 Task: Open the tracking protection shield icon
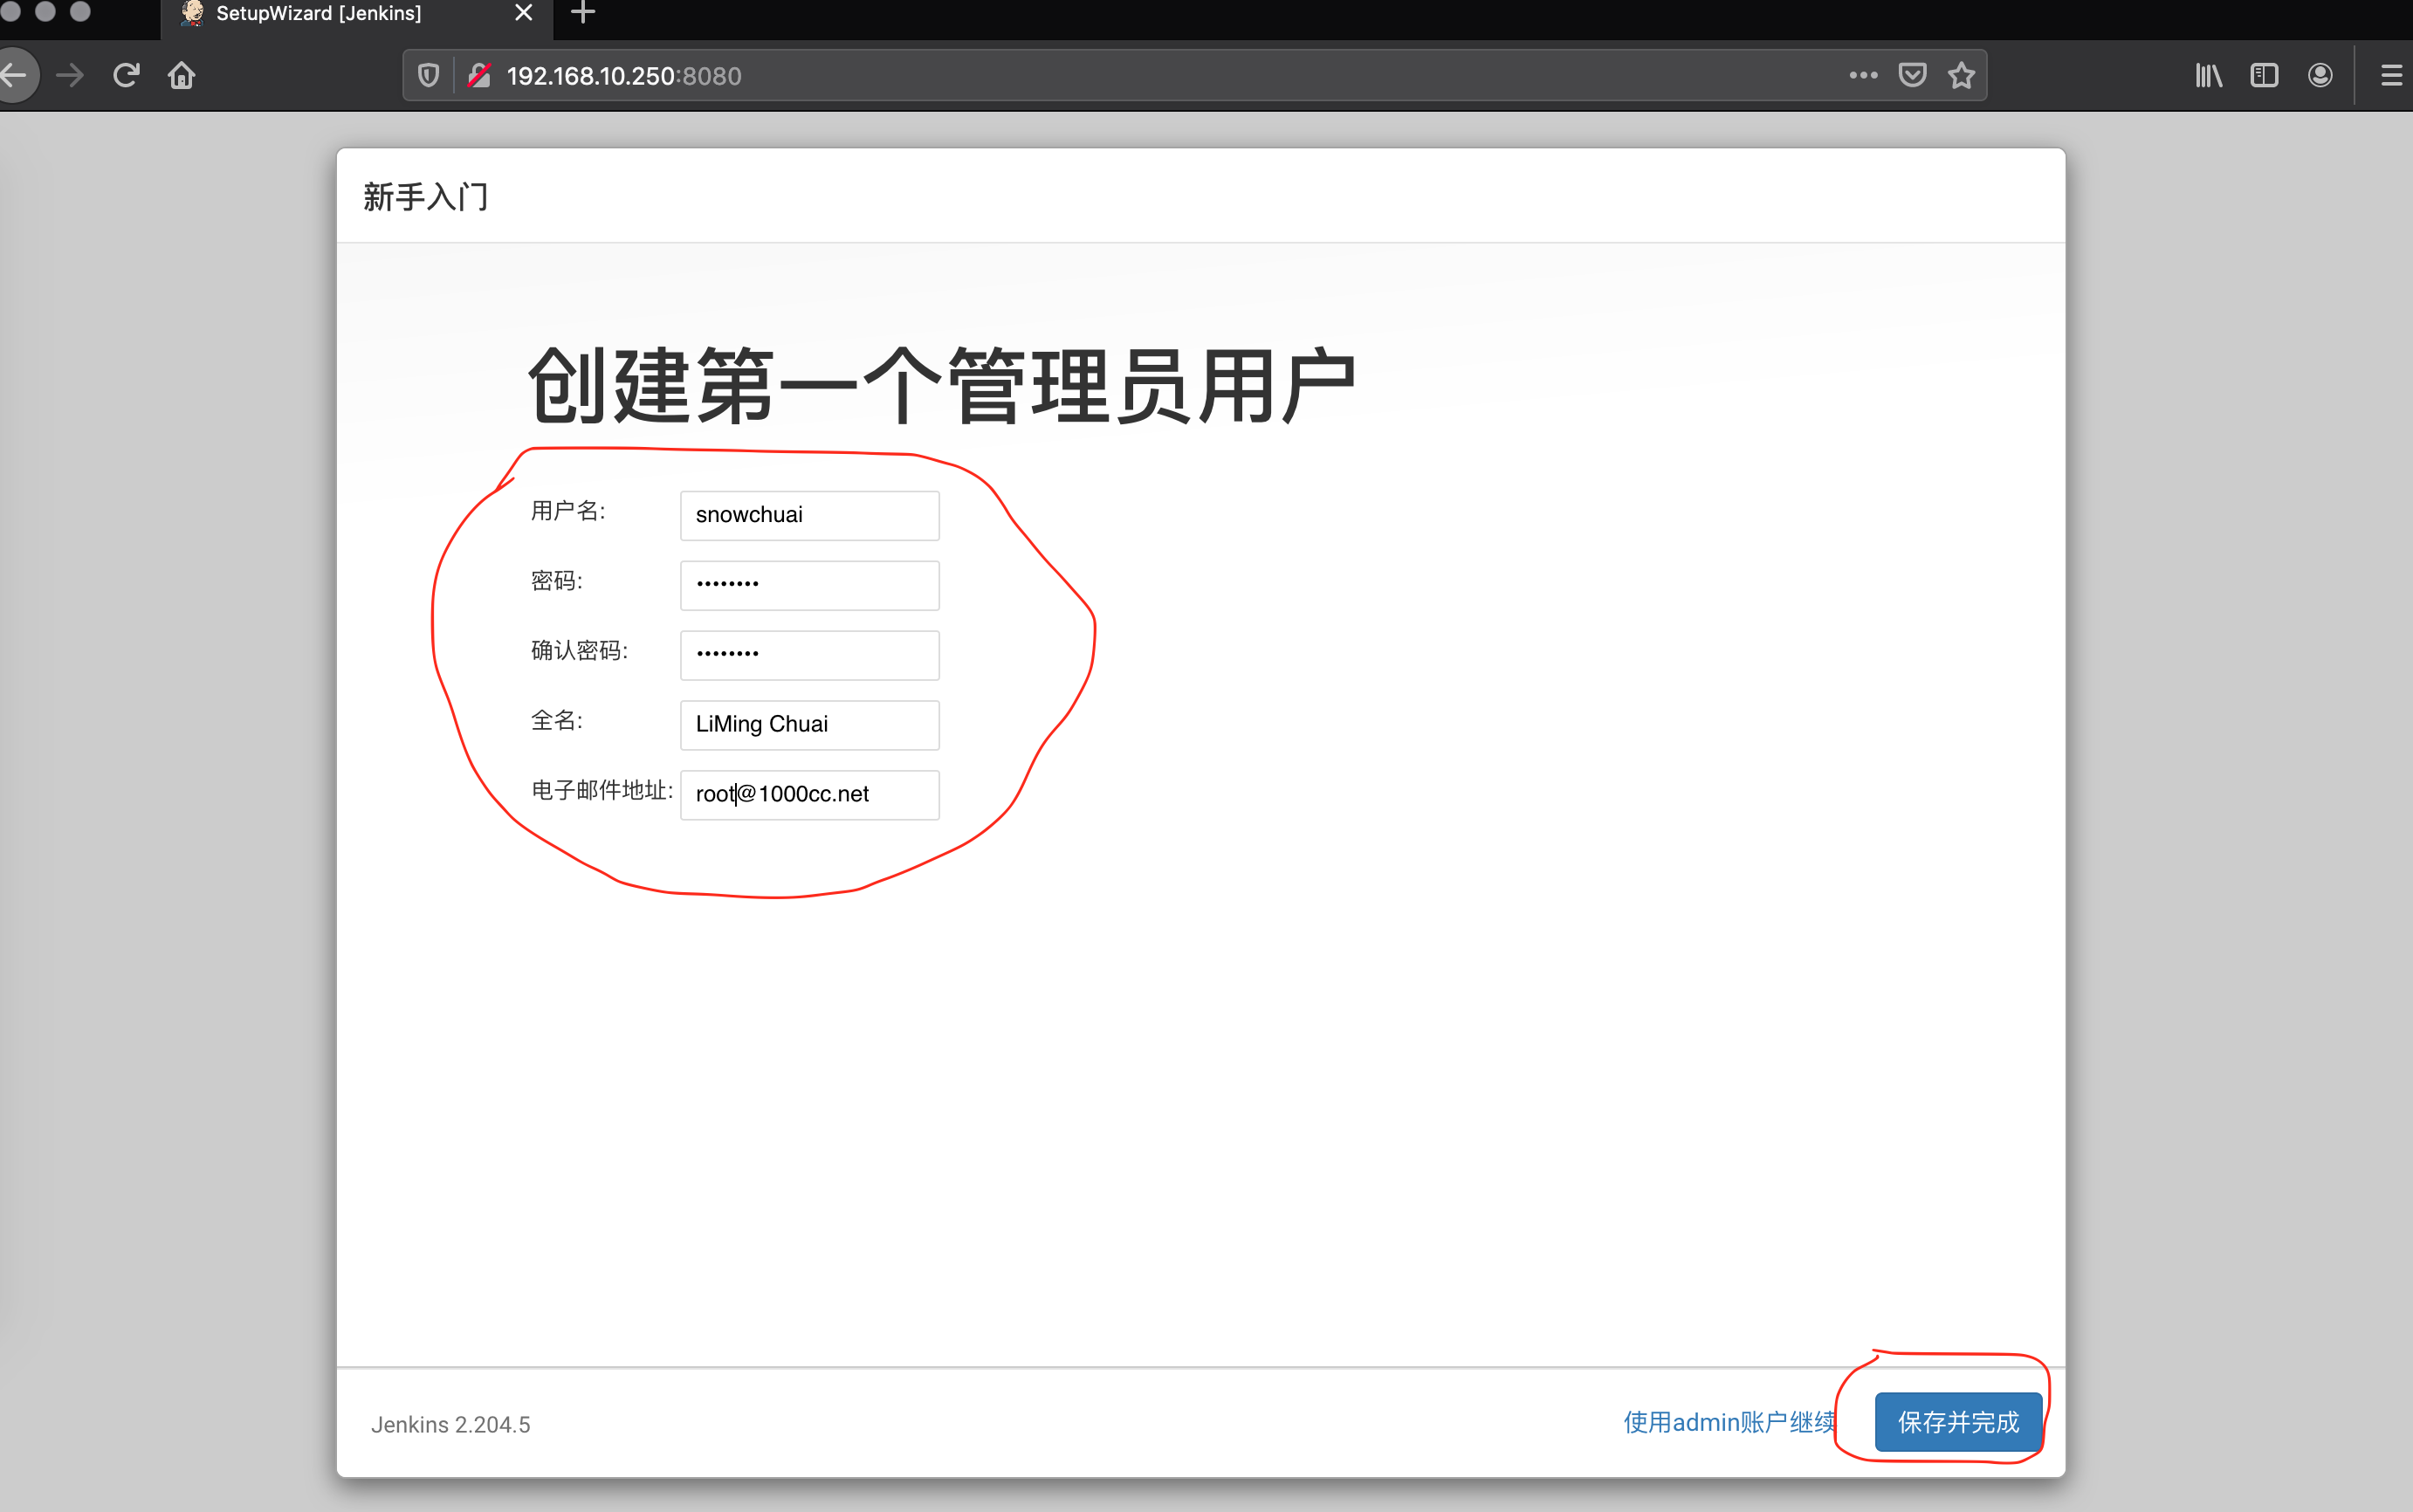[428, 75]
